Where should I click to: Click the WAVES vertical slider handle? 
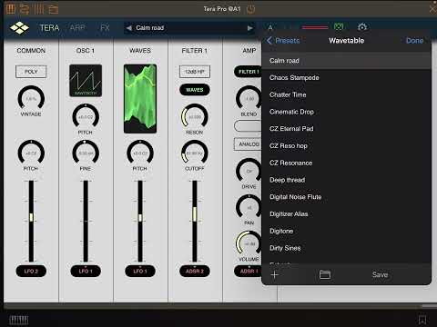tap(140, 218)
